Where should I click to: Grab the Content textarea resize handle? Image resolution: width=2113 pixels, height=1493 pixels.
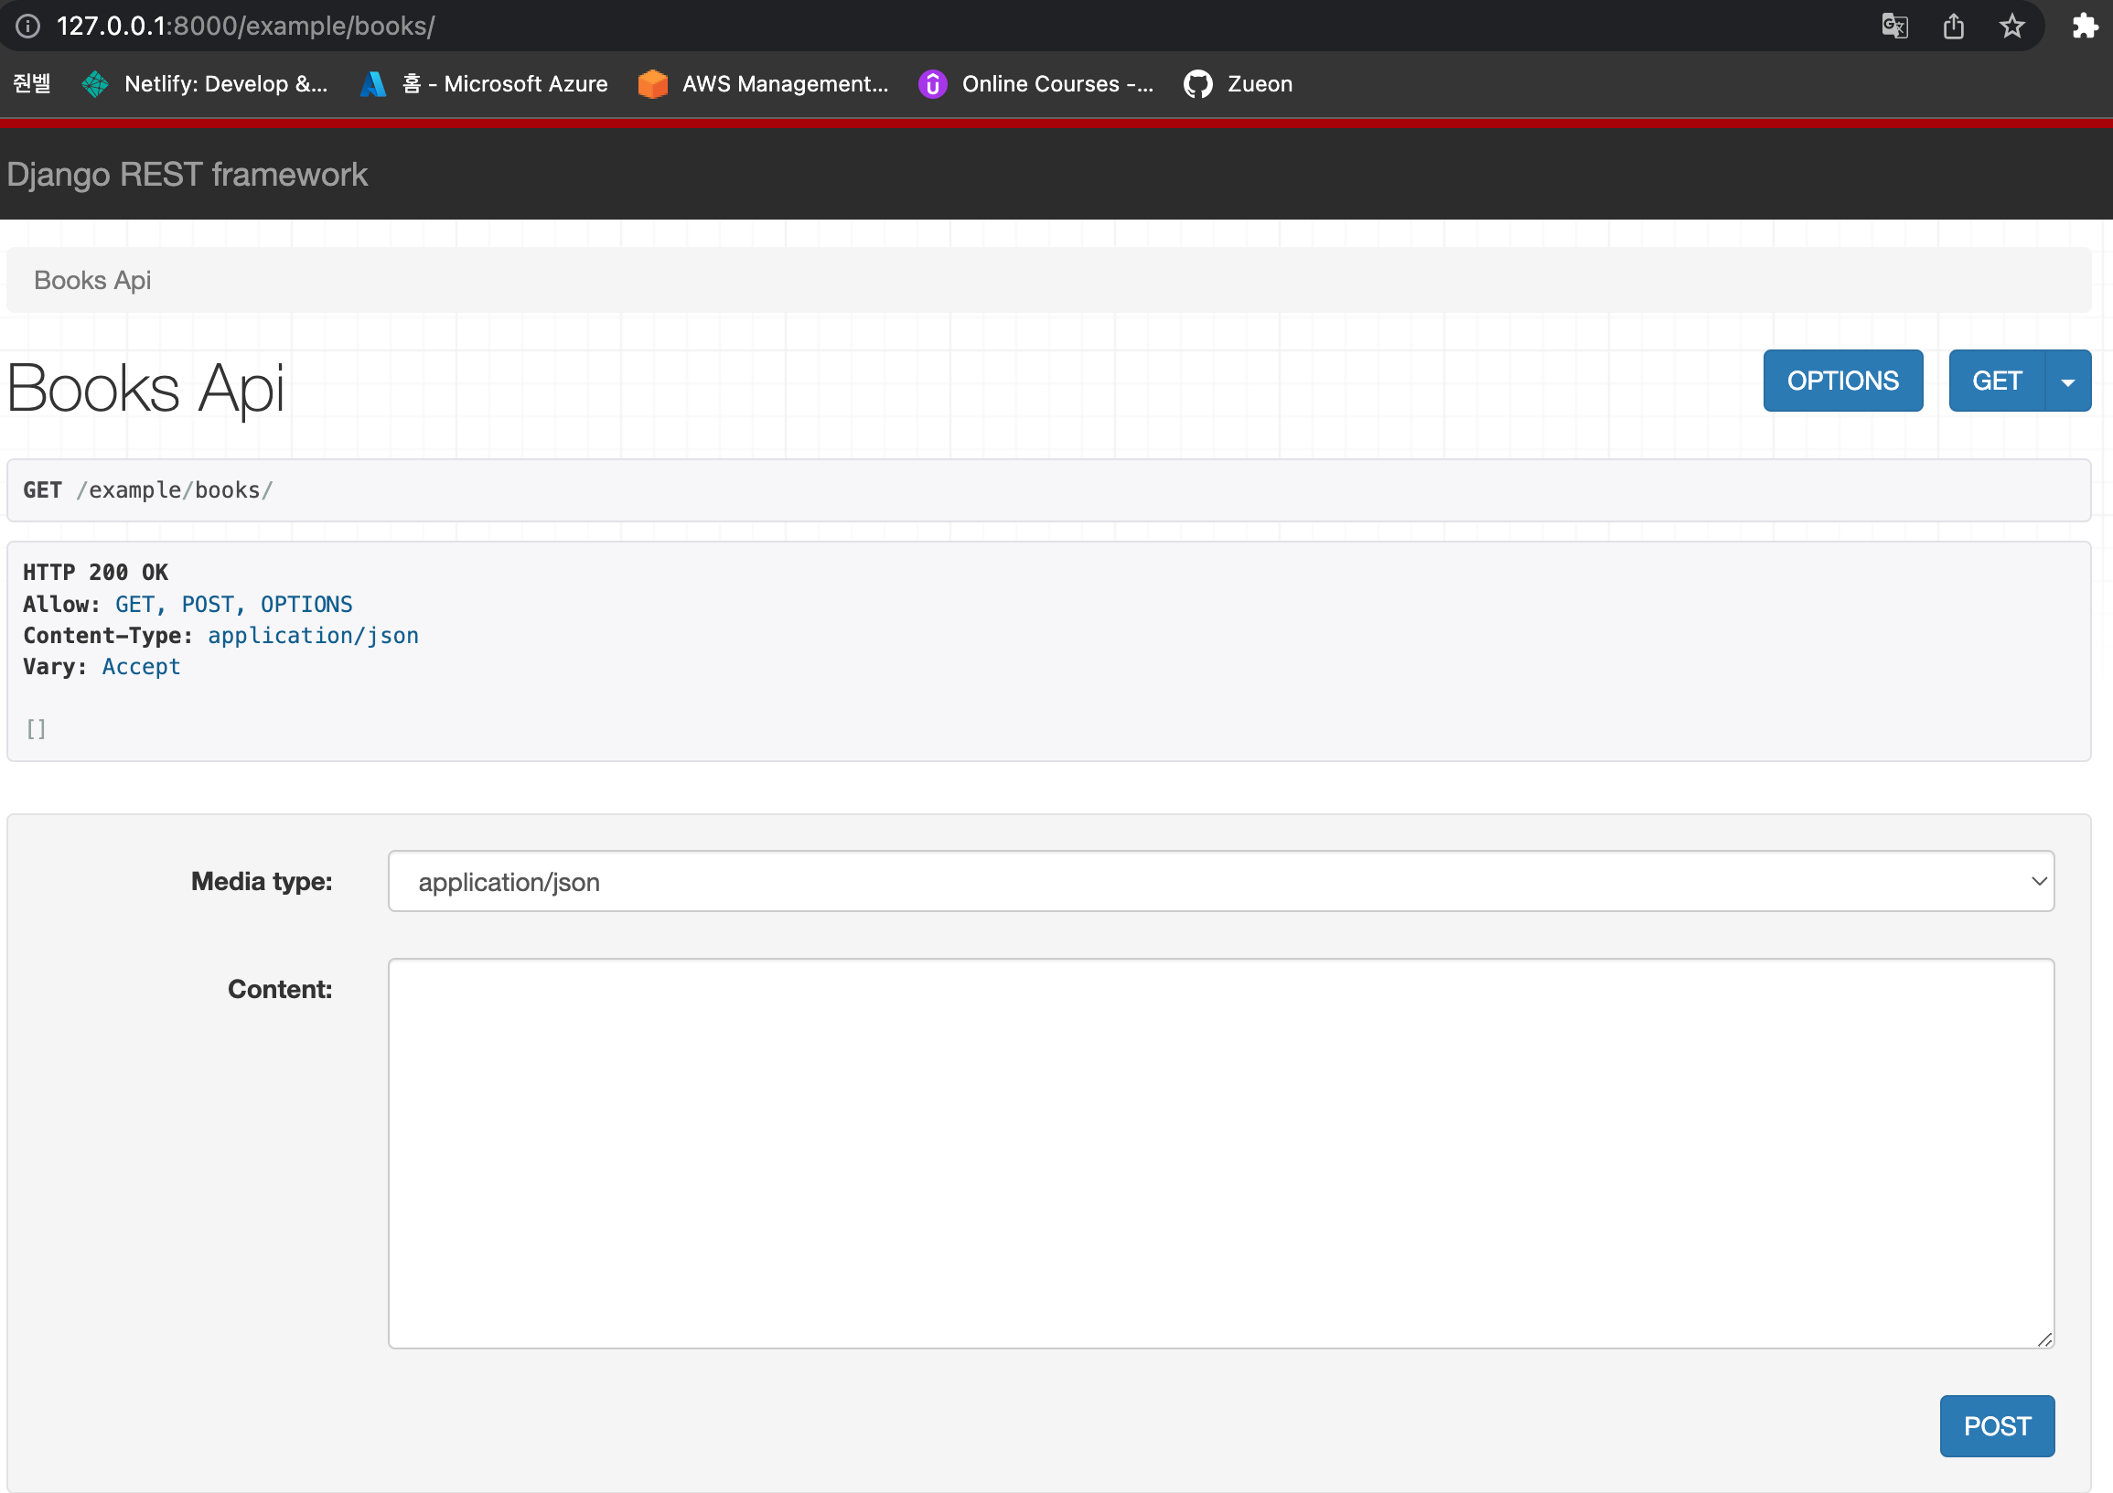coord(2044,1339)
